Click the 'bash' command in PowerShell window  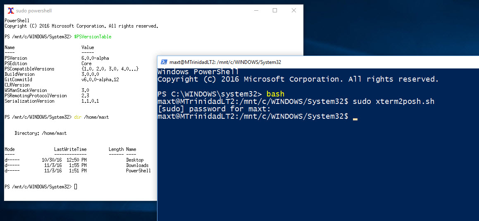pyautogui.click(x=275, y=94)
